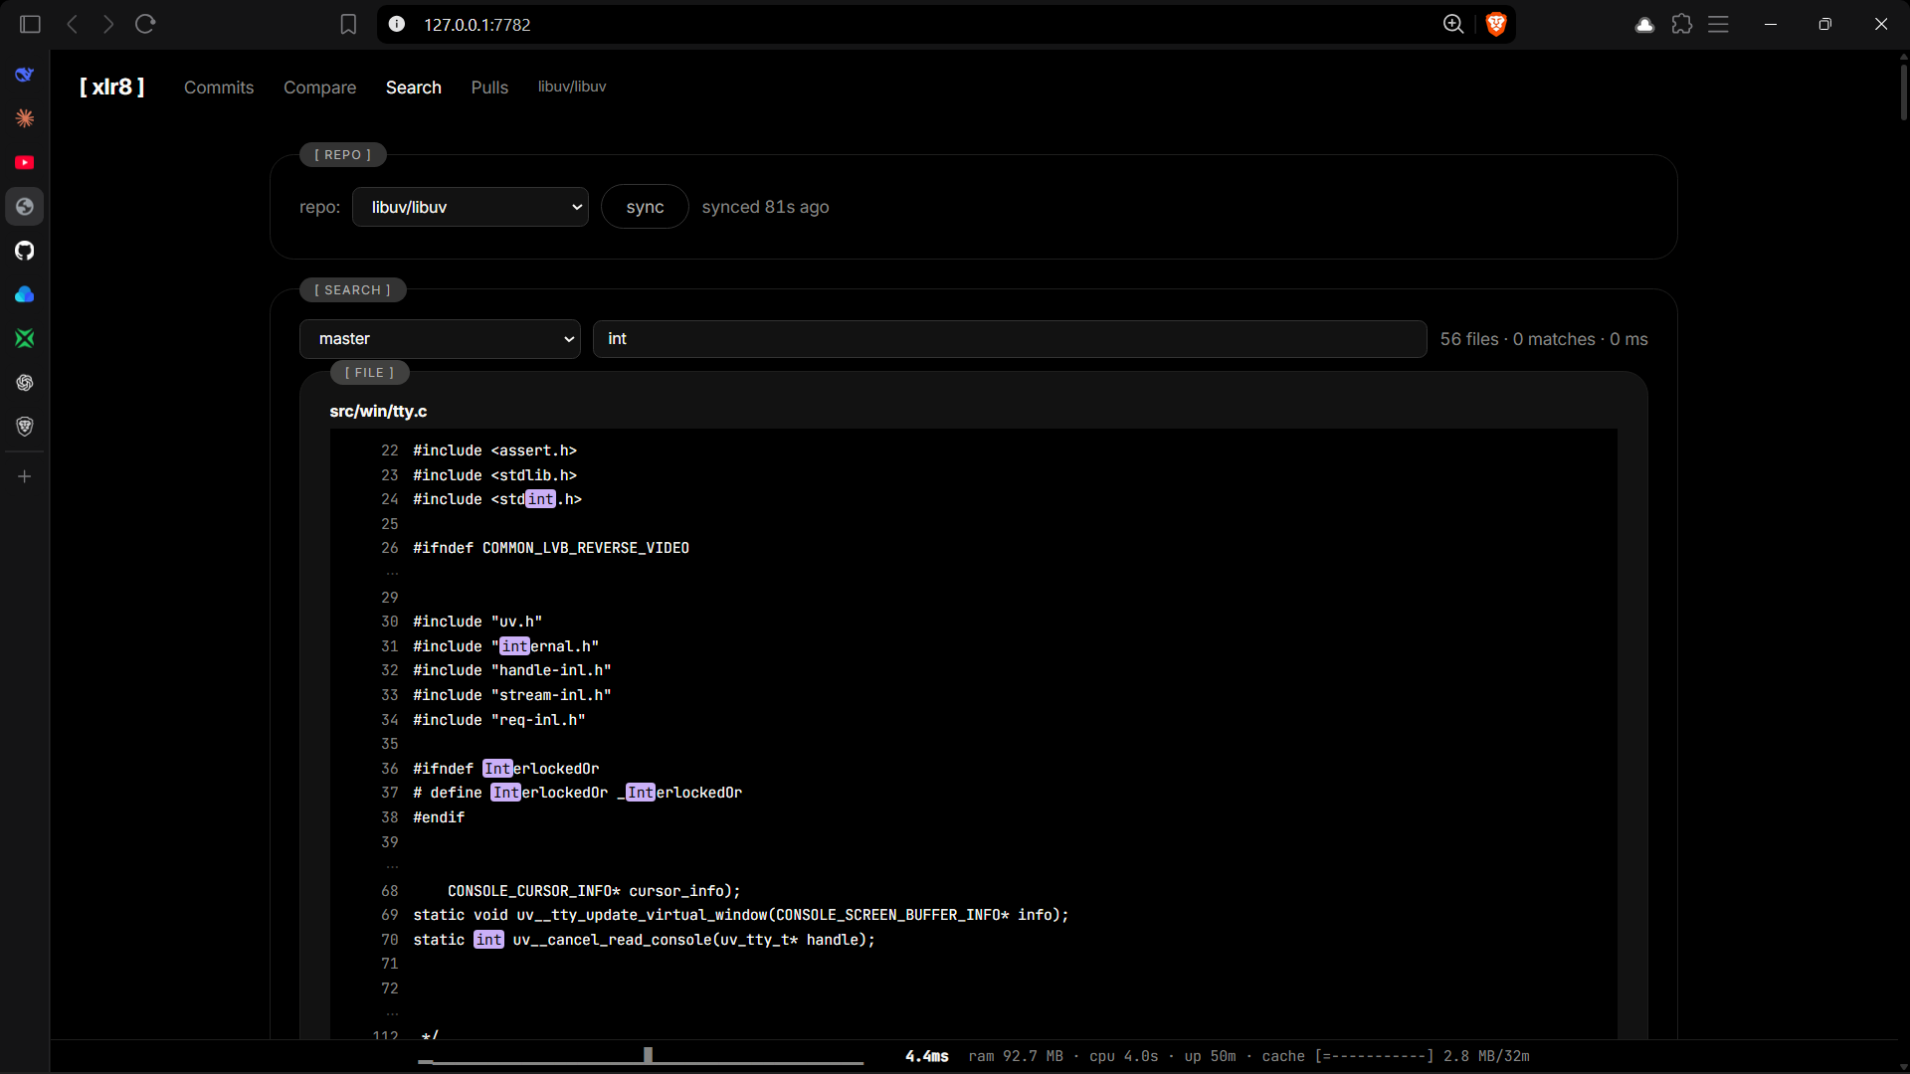1910x1074 pixels.
Task: Open the green X sidebar shortcut
Action: tap(25, 338)
